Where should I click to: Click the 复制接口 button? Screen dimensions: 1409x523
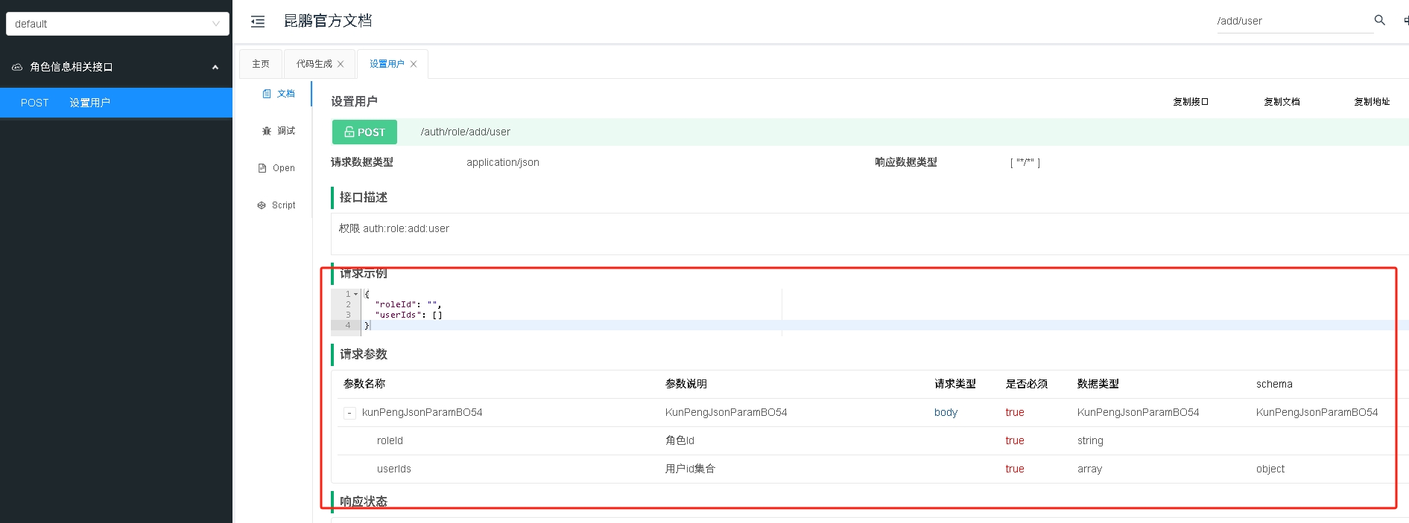[x=1191, y=102]
